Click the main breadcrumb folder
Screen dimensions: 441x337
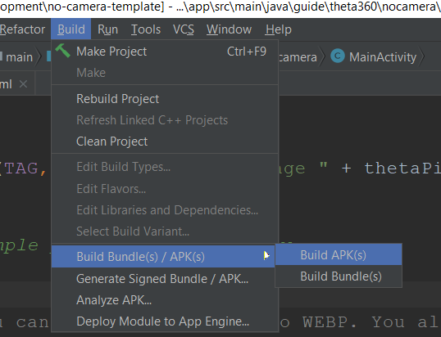(x=19, y=57)
